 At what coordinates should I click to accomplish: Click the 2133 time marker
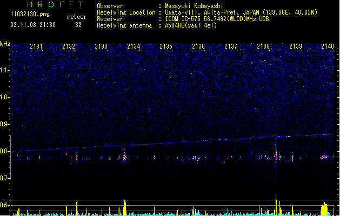(x=101, y=46)
